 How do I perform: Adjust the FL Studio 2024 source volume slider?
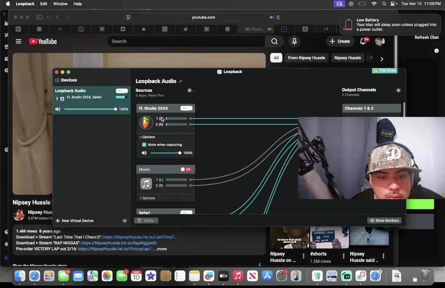point(166,153)
